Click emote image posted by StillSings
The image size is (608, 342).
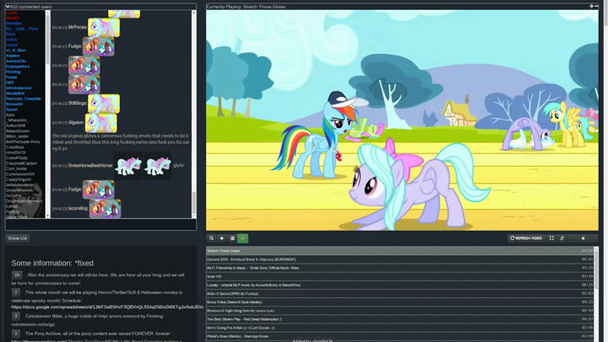tap(104, 104)
